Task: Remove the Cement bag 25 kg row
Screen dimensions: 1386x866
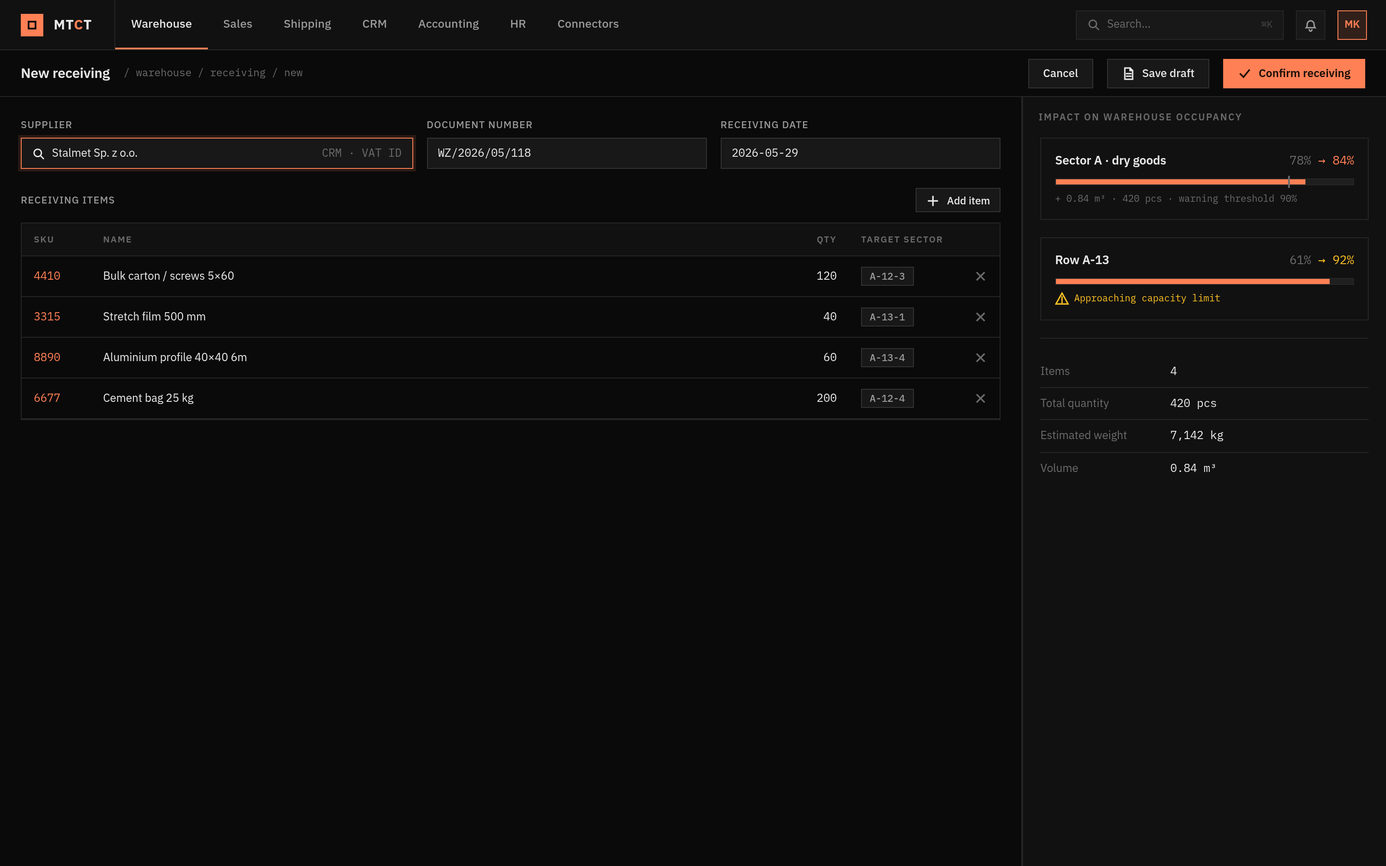Action: click(x=980, y=398)
